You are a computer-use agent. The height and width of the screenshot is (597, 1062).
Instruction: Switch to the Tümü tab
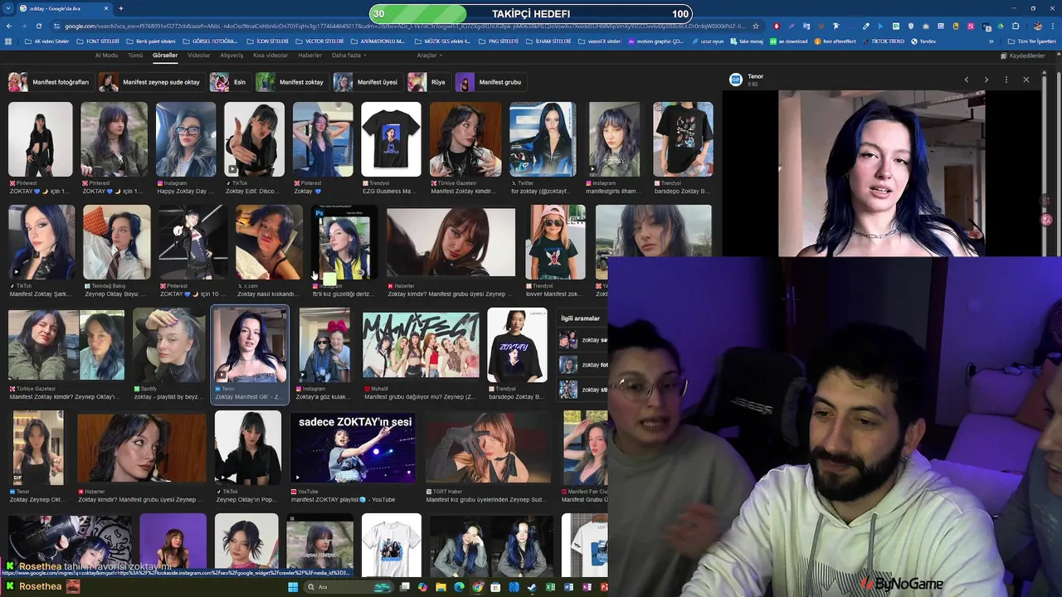tap(135, 56)
